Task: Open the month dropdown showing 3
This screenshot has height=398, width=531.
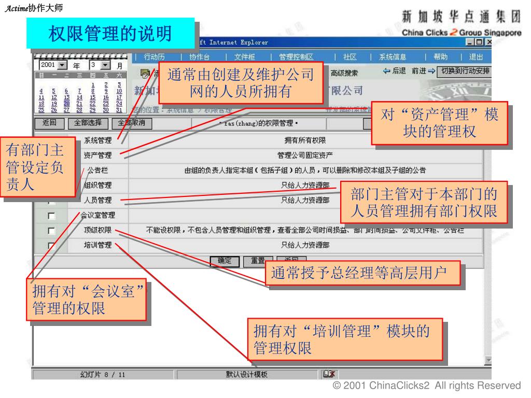Action: (x=106, y=65)
